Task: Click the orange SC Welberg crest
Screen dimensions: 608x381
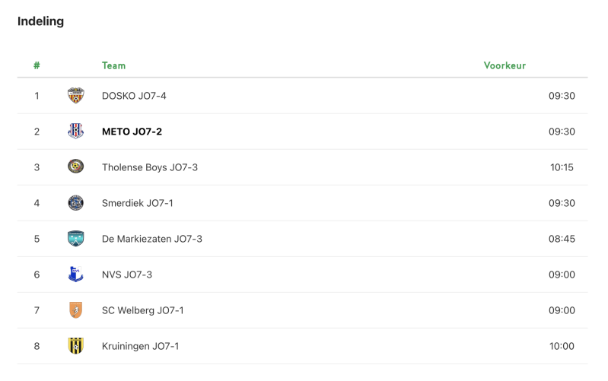Action: pyautogui.click(x=75, y=310)
